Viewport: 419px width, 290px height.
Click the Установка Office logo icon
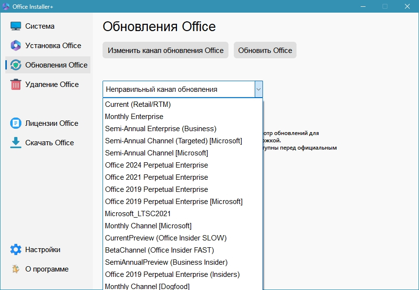(x=16, y=46)
